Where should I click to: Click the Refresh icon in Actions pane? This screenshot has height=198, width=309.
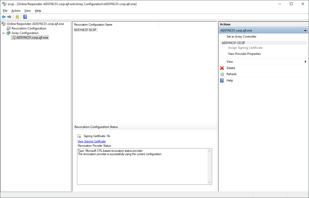(222, 74)
